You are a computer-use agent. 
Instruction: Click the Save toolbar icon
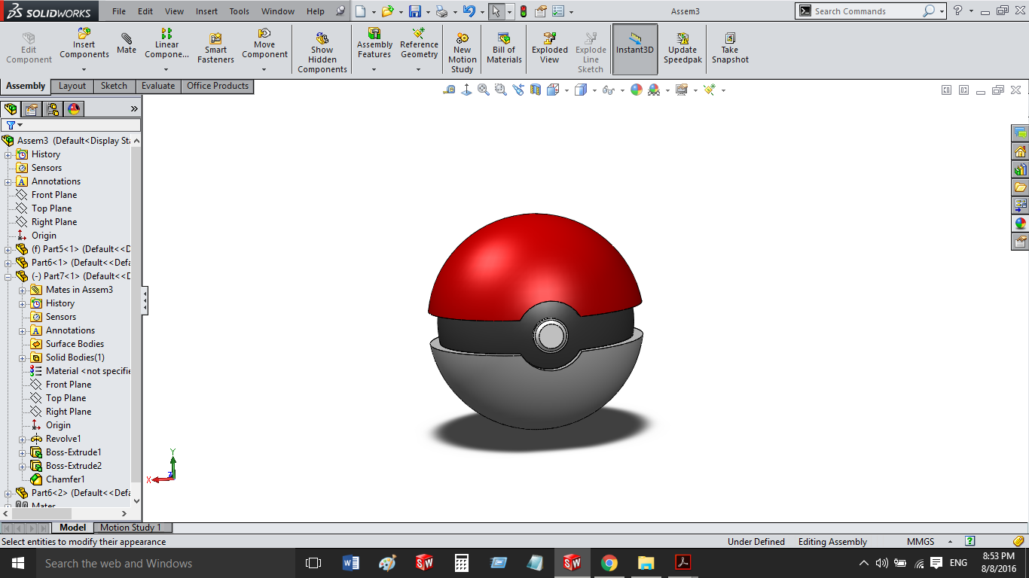tap(415, 11)
